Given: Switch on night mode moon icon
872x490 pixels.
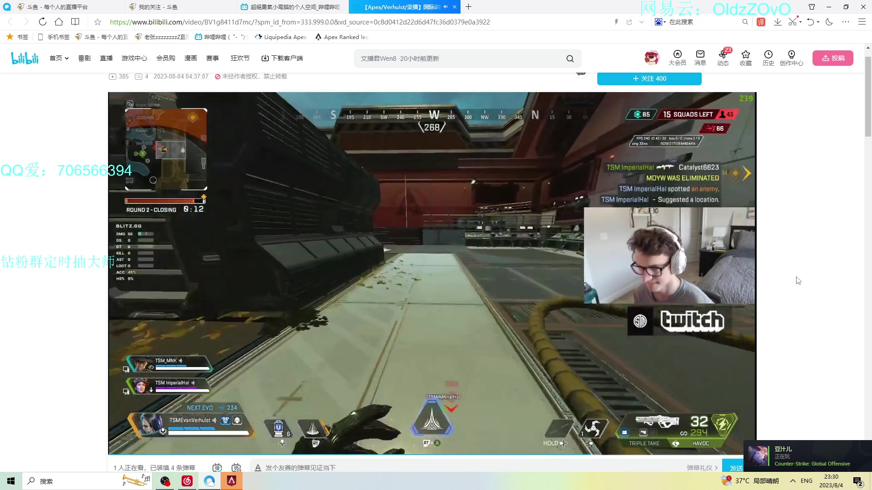Looking at the screenshot, I should coord(829,22).
